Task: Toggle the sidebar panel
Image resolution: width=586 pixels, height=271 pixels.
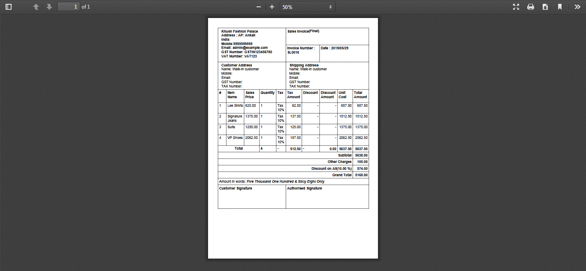Action: pos(9,7)
